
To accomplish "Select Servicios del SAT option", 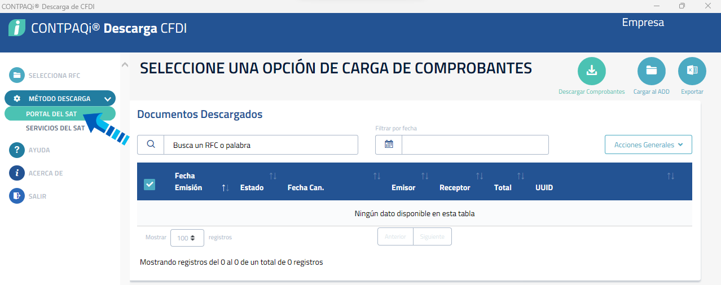I will (x=55, y=128).
